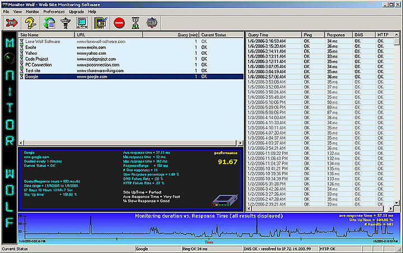Select the Excite site row
Screen dimensions: 403x253
[x=130, y=47]
